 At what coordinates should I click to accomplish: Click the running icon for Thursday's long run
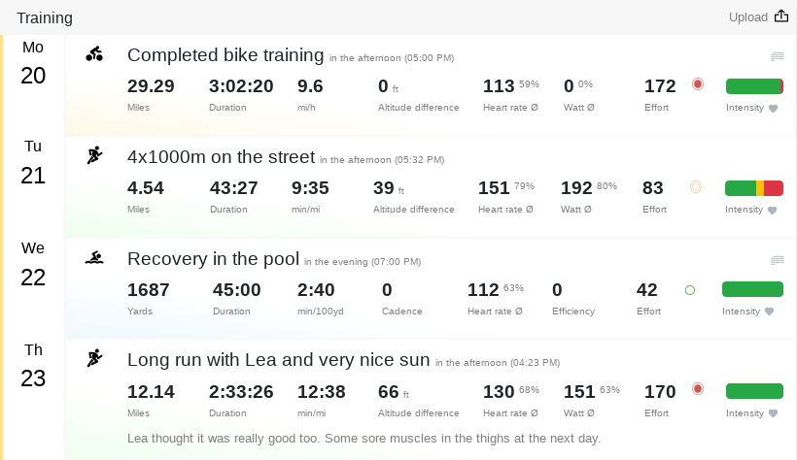click(94, 358)
